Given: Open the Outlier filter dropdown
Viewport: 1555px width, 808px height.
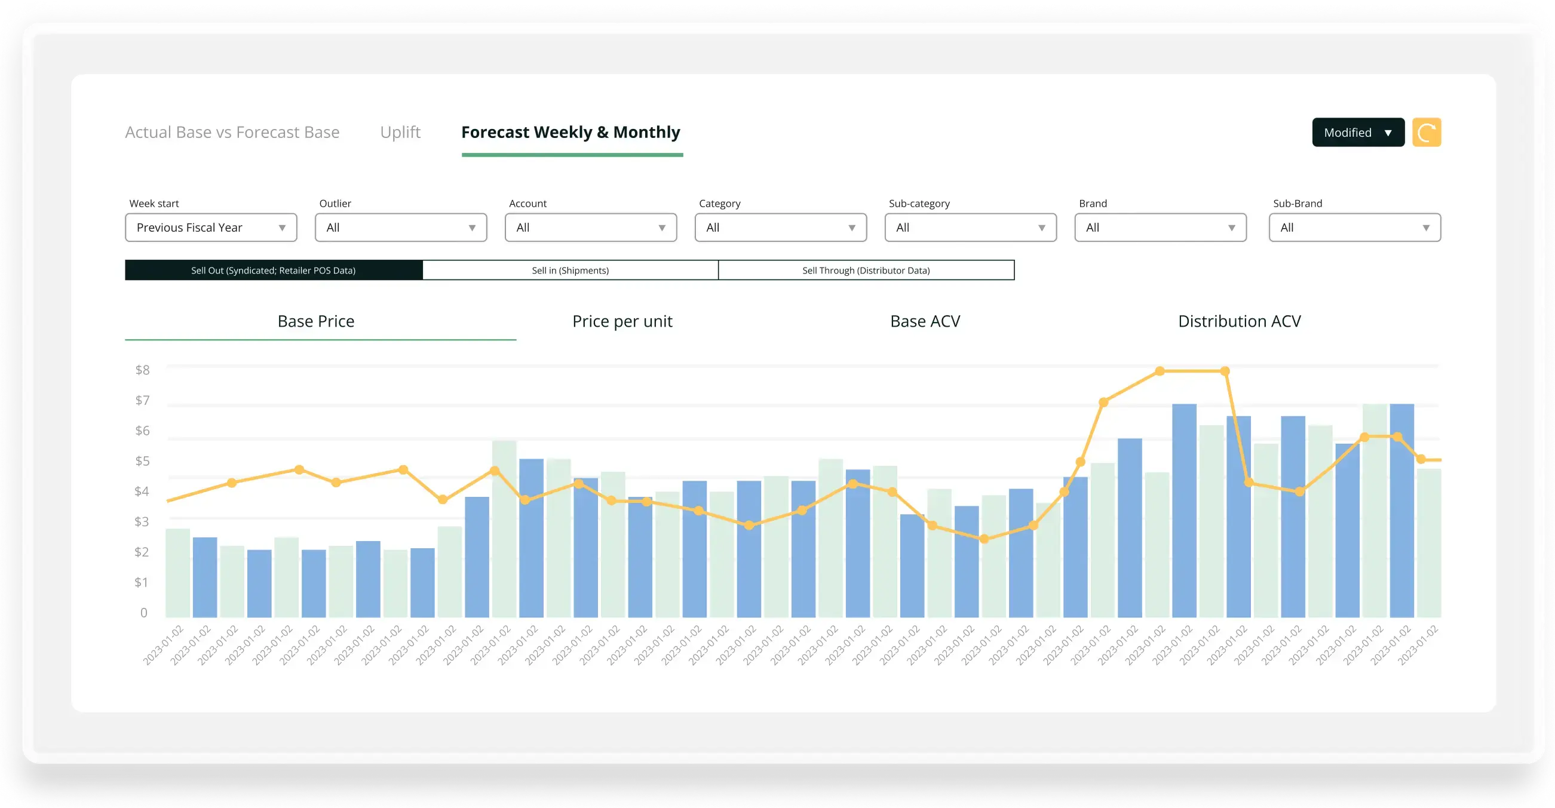Looking at the screenshot, I should [400, 228].
